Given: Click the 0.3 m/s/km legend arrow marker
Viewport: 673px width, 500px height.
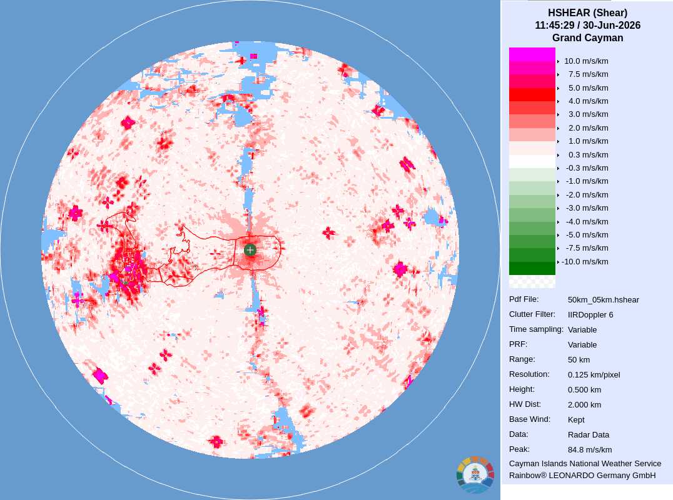Looking at the screenshot, I should [x=558, y=155].
